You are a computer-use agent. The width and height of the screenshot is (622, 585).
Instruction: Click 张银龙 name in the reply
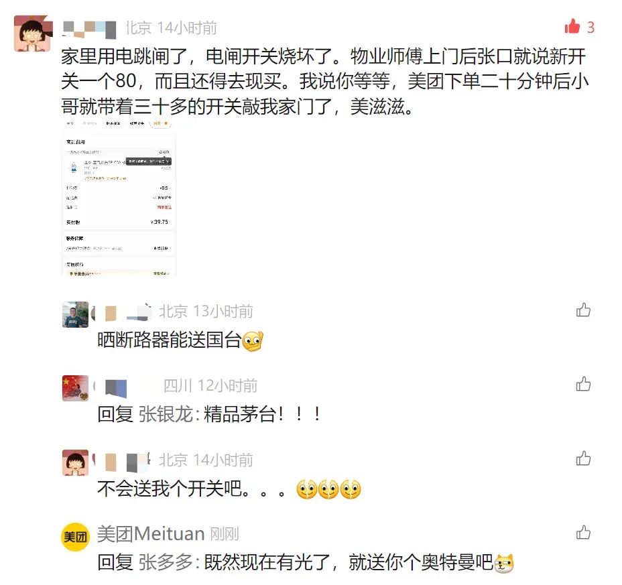(x=166, y=414)
